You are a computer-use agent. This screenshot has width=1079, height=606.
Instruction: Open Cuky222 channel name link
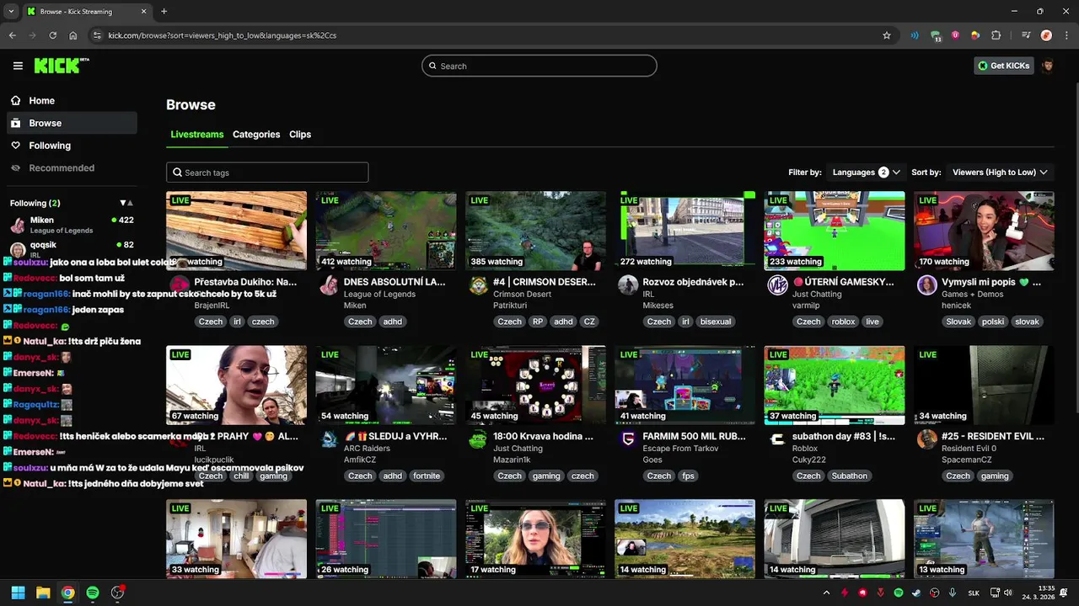(x=809, y=460)
